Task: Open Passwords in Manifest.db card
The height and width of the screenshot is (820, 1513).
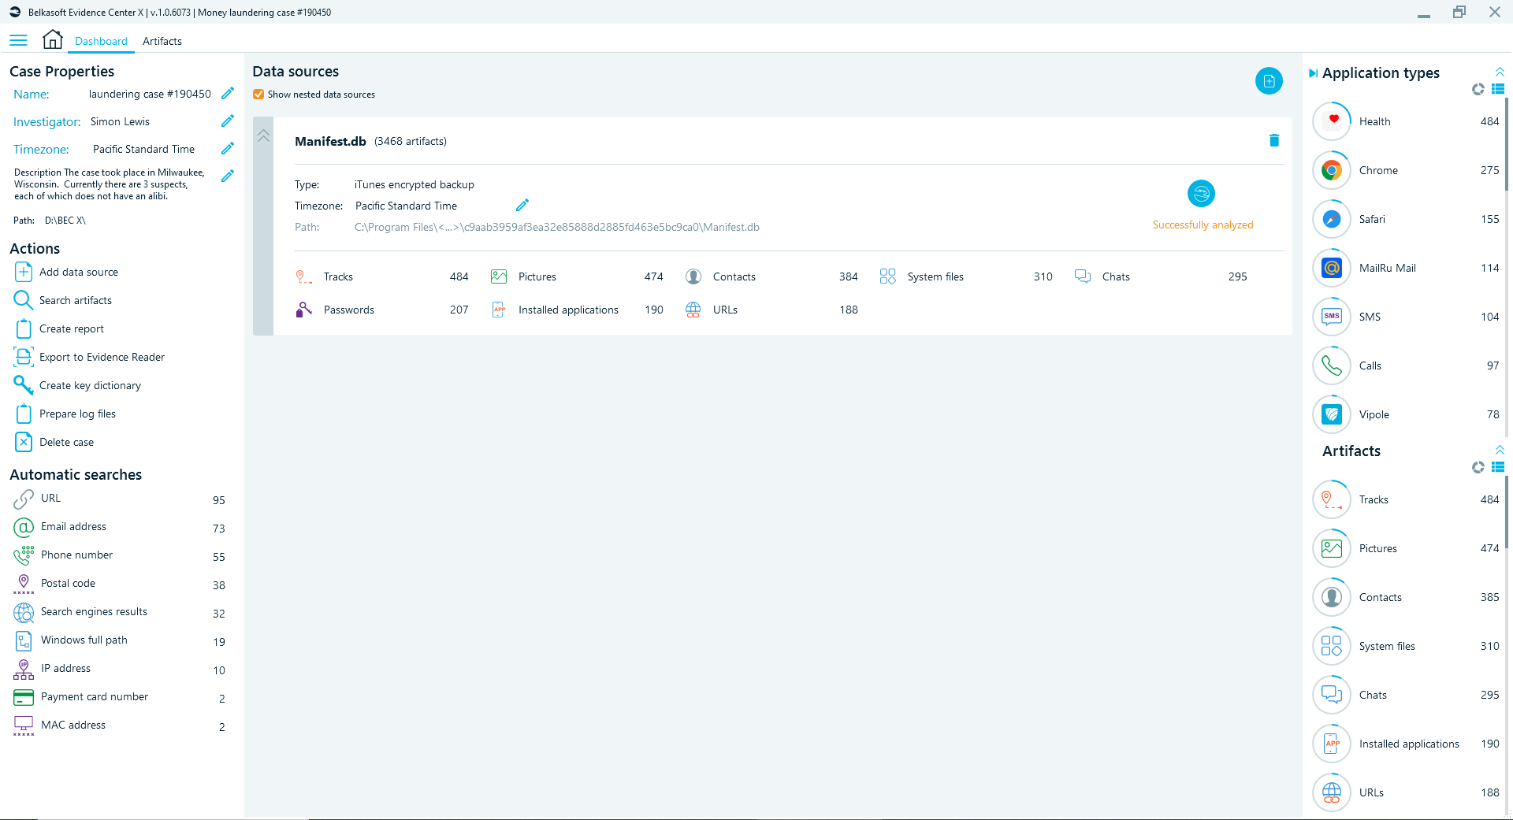Action: [x=381, y=310]
